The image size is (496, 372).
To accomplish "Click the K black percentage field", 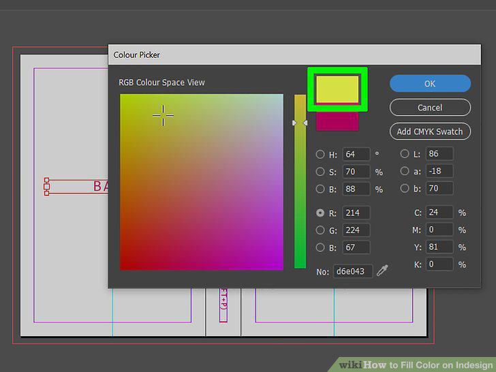I will [x=439, y=264].
